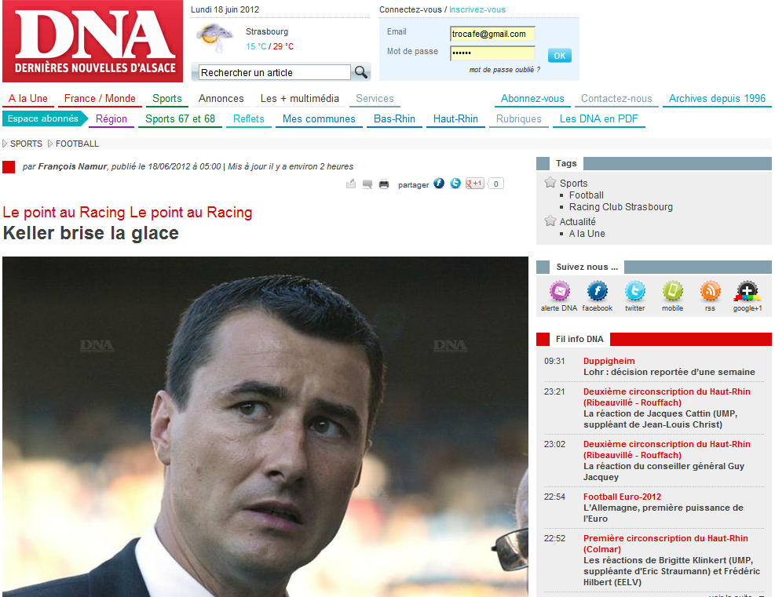This screenshot has width=775, height=597.
Task: Click 'mot de passe oublié ?' link
Action: (x=504, y=70)
